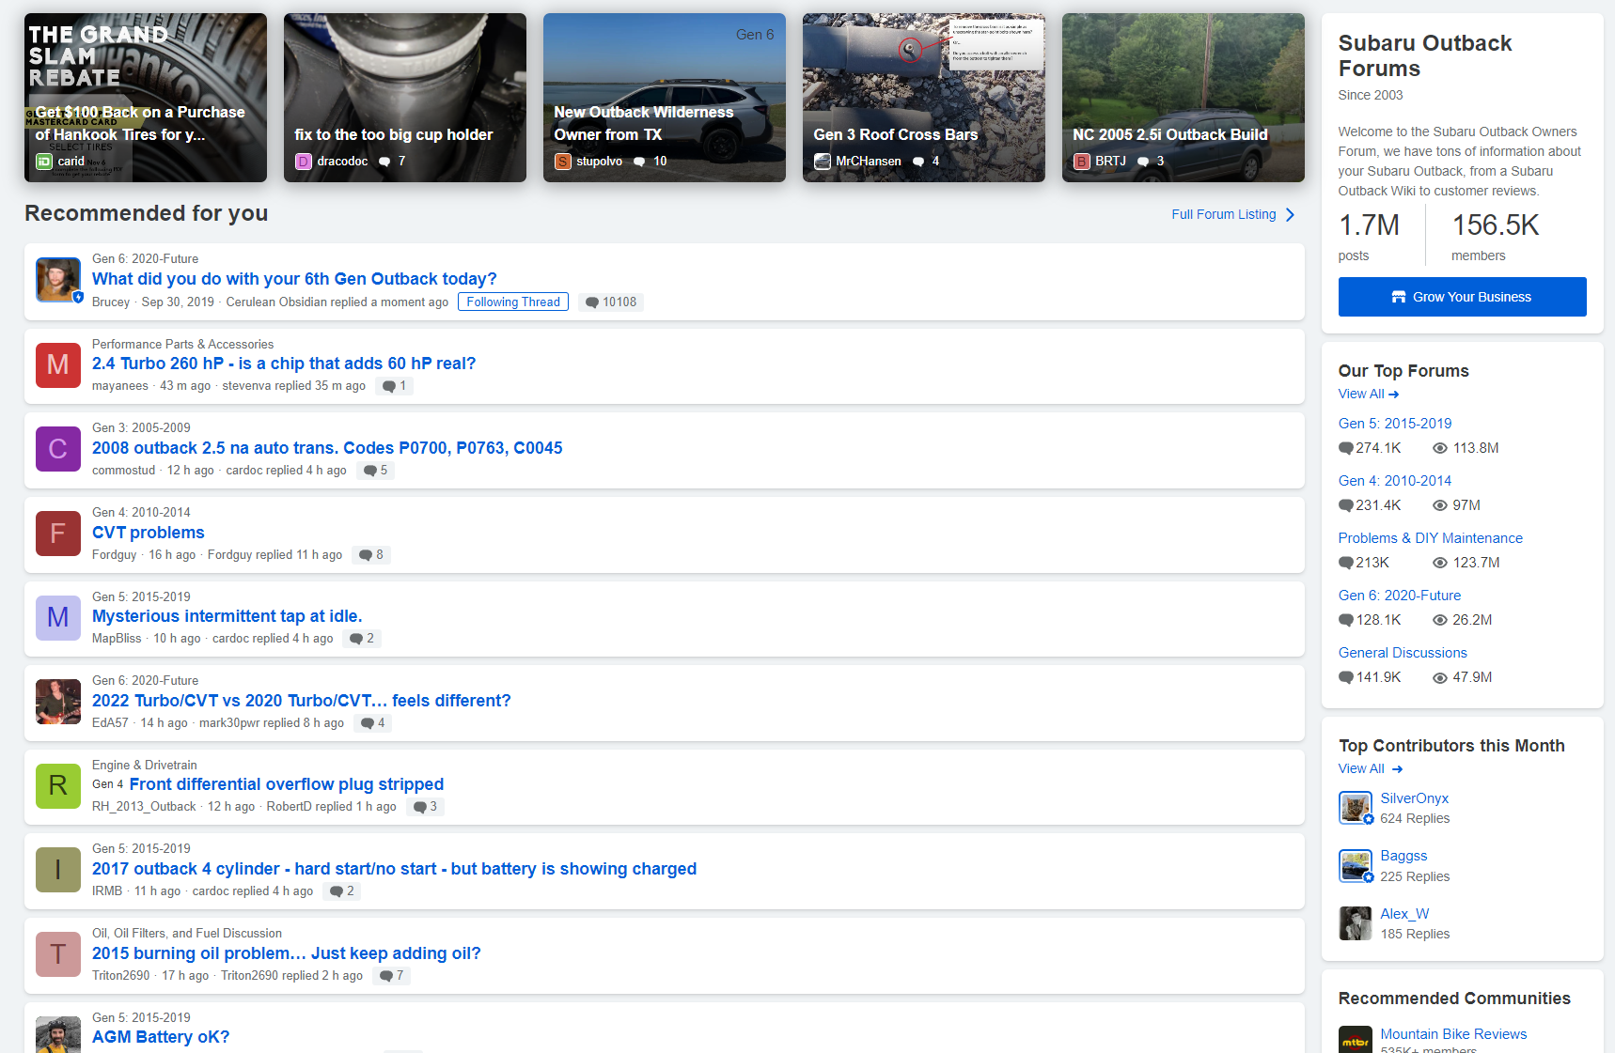The width and height of the screenshot is (1615, 1053).
Task: Click SilverOnyx username link
Action: click(x=1414, y=798)
